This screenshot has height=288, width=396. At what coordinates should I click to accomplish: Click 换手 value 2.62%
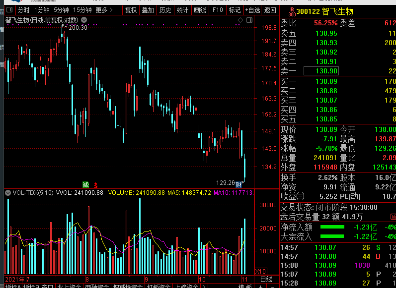click(x=327, y=178)
